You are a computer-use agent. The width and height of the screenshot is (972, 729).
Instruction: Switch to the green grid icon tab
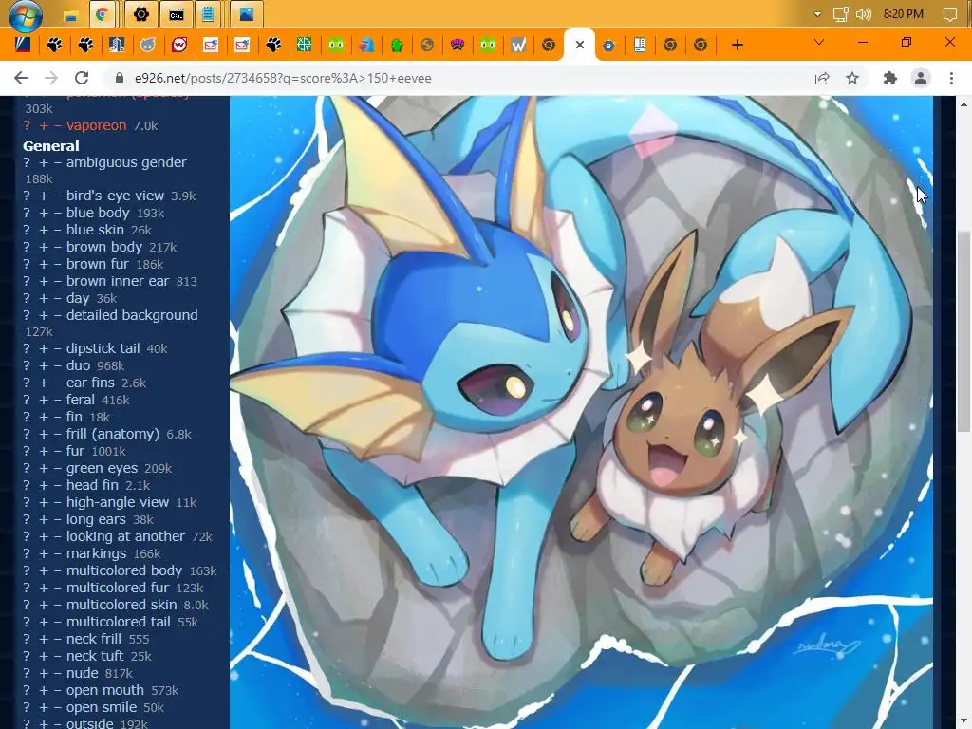click(304, 45)
